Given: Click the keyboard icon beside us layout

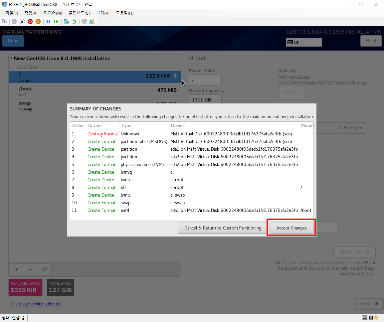Looking at the screenshot, I should [x=290, y=42].
